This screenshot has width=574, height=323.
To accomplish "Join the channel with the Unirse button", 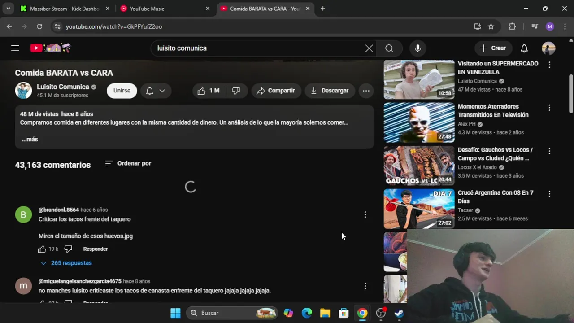I will point(122,91).
